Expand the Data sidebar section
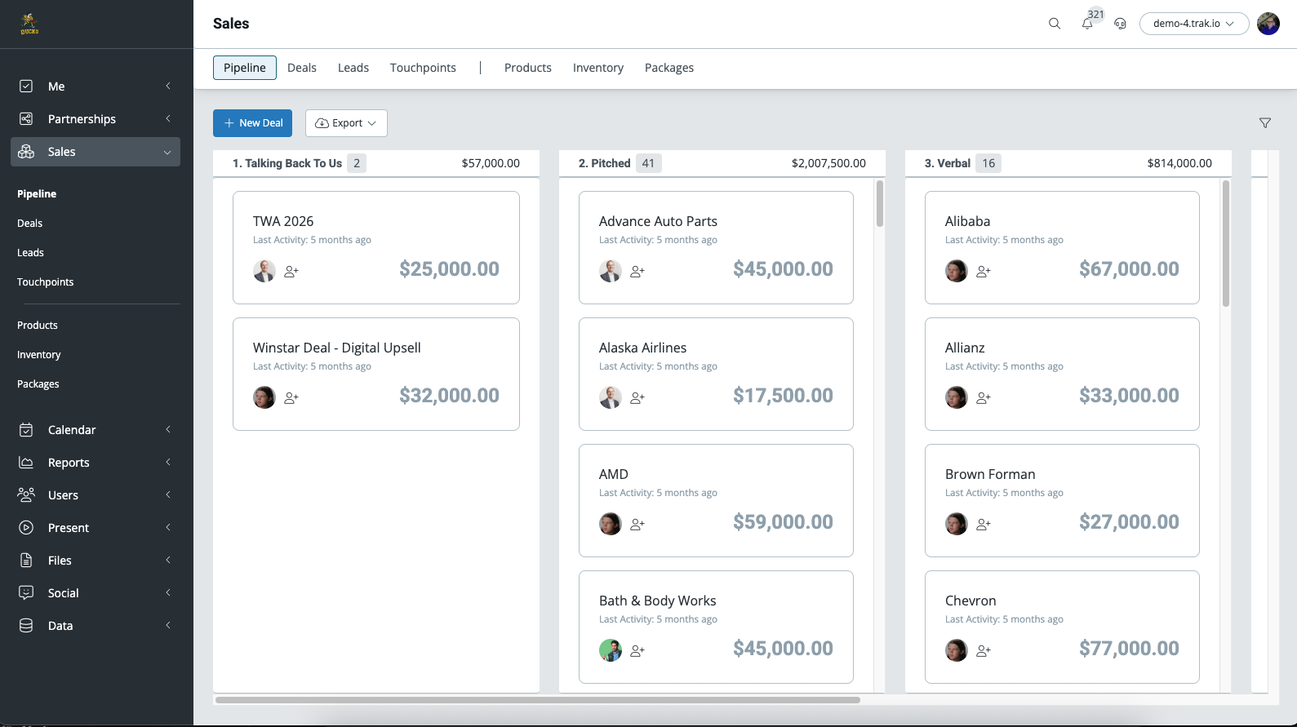Screen dimensions: 1297x727 (168, 626)
